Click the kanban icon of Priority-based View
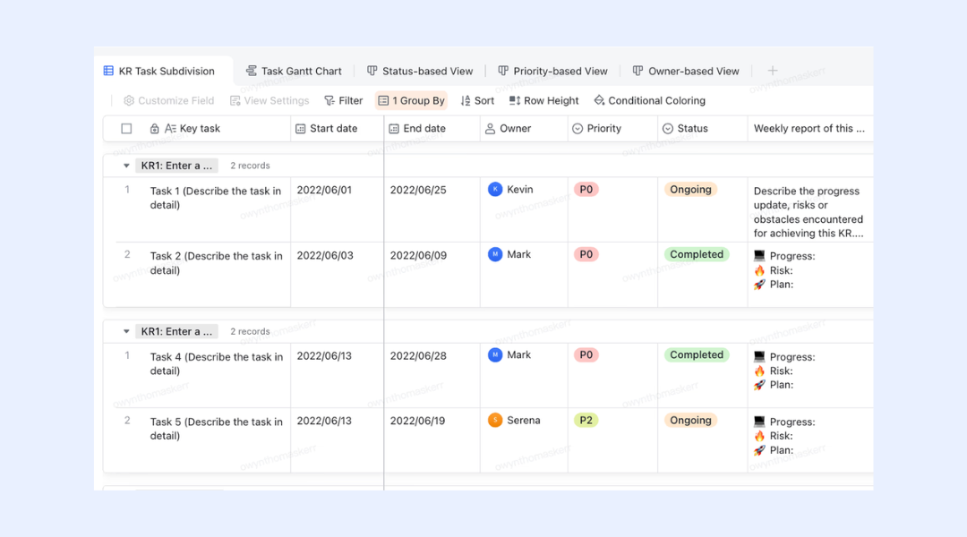Screen dimensions: 967x537 pyautogui.click(x=503, y=71)
